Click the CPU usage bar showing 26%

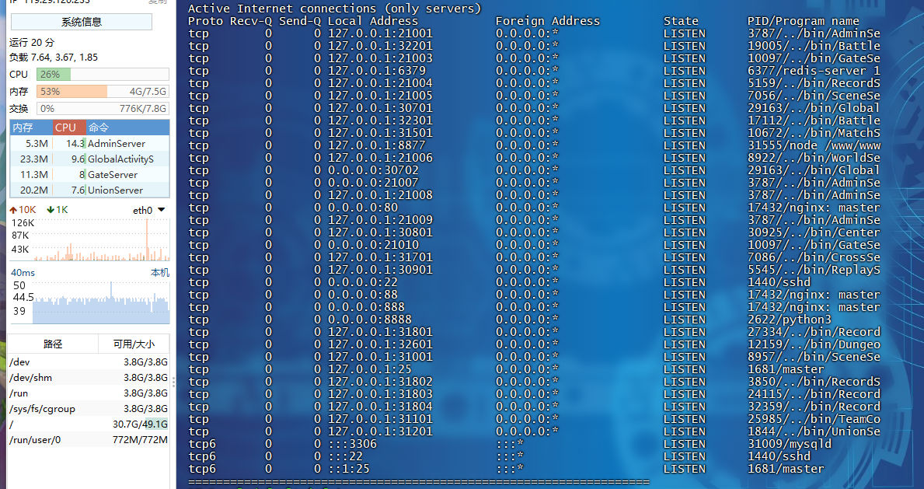(x=103, y=75)
